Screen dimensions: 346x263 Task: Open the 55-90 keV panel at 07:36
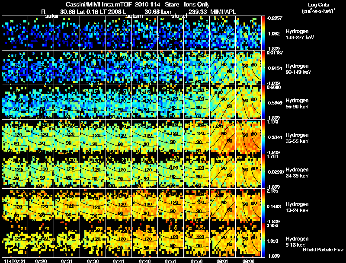93,102
